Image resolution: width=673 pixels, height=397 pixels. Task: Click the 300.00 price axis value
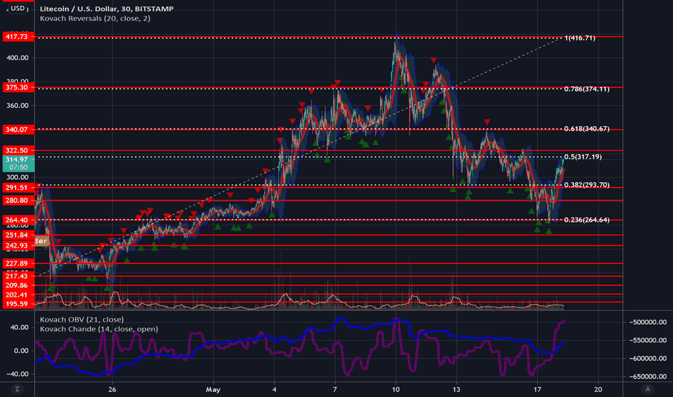click(x=17, y=177)
